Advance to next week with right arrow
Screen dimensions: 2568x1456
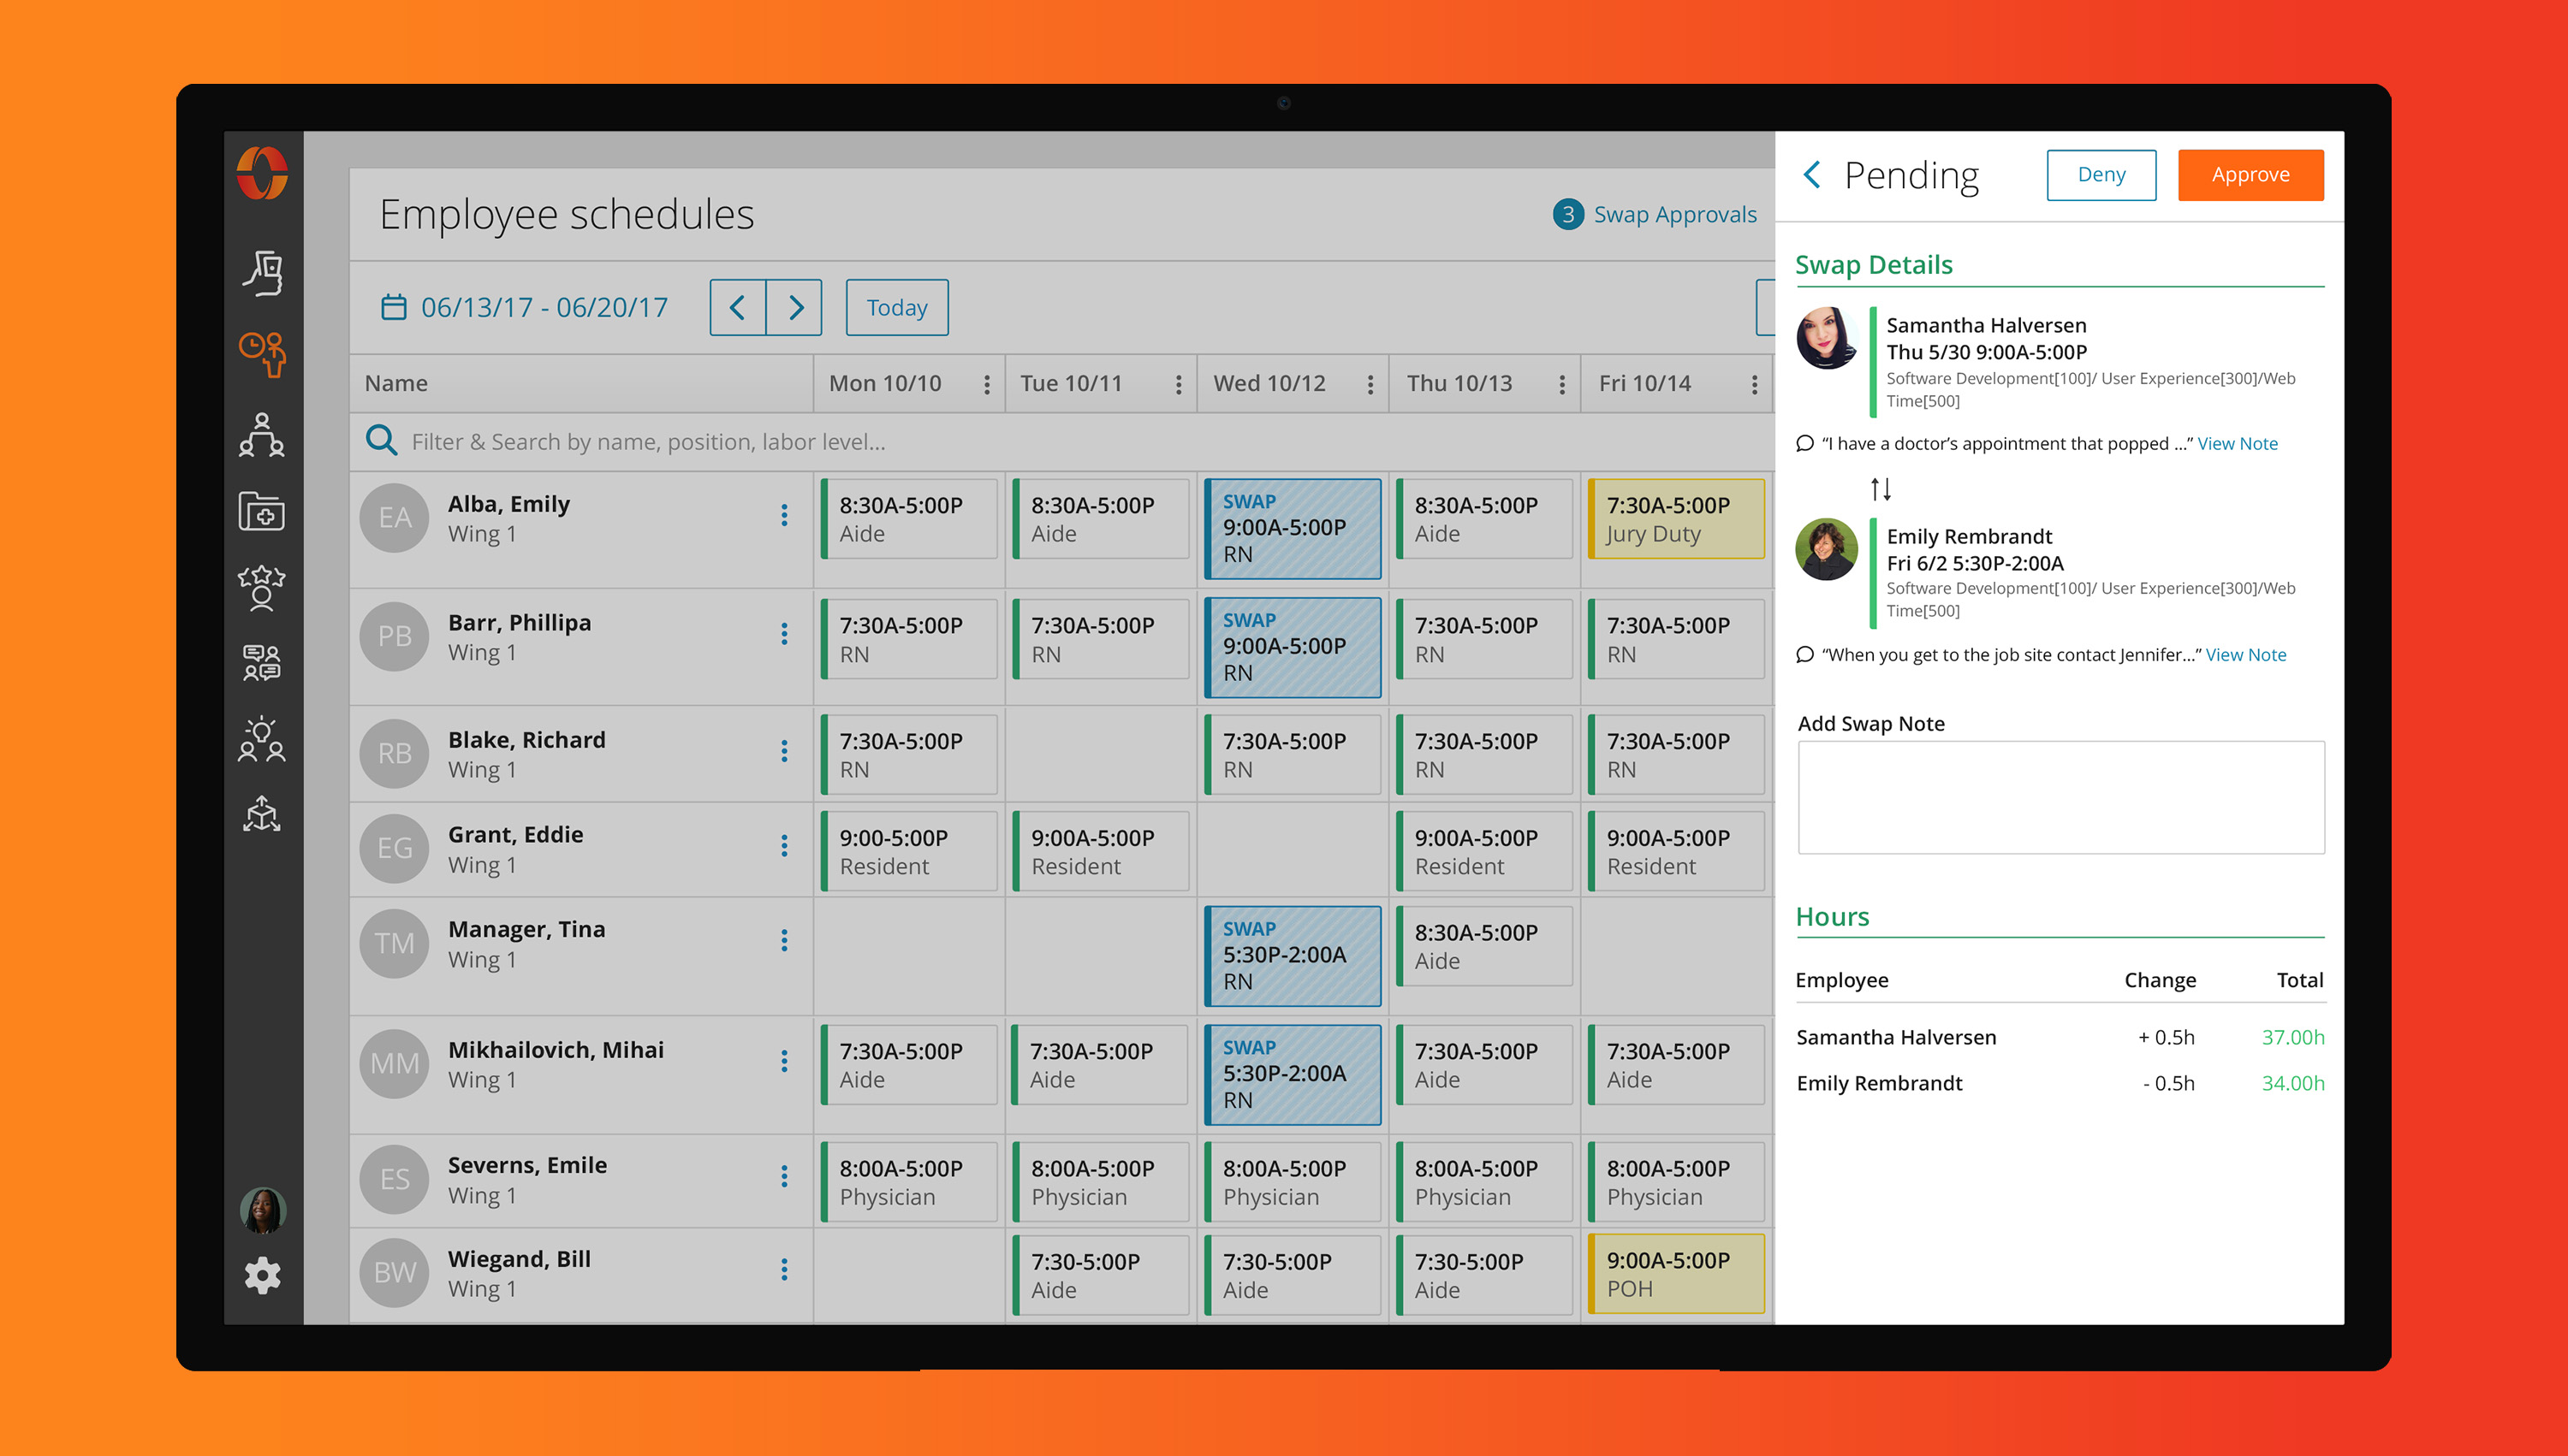pyautogui.click(x=795, y=307)
